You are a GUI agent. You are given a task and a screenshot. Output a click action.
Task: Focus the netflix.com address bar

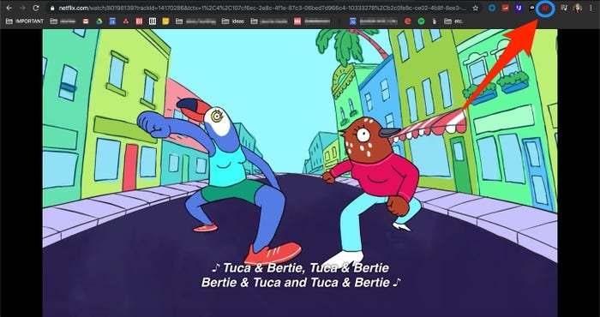(262, 8)
